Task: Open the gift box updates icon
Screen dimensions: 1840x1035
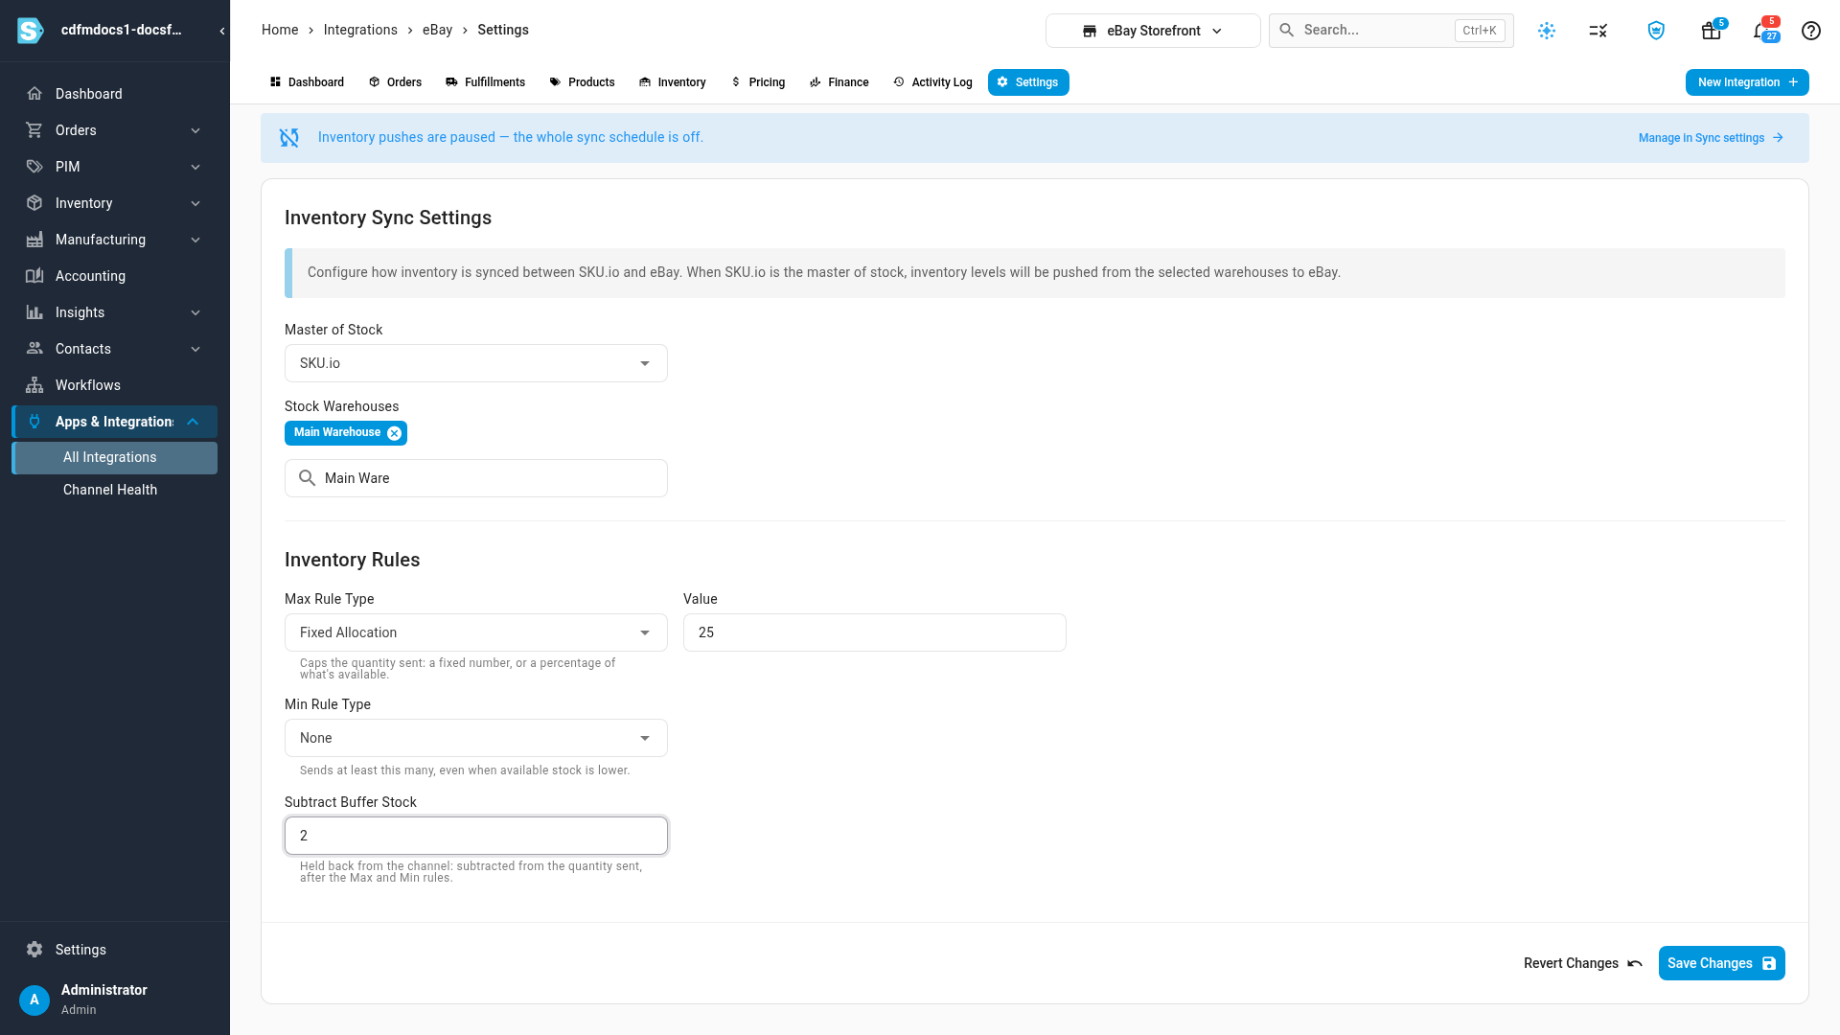Action: [x=1711, y=31]
